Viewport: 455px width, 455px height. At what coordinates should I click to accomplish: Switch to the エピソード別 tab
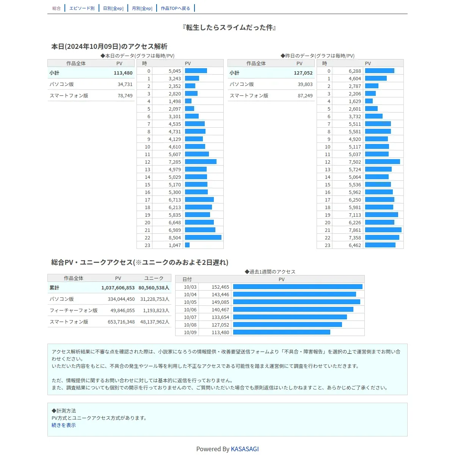point(82,8)
